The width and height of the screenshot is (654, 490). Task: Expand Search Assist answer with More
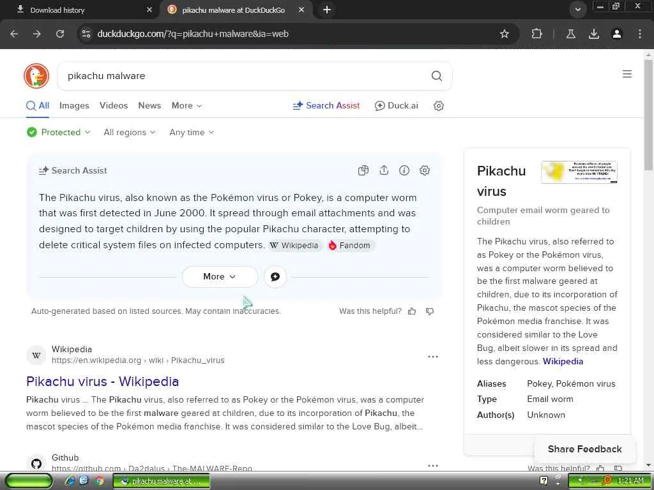[x=220, y=277]
